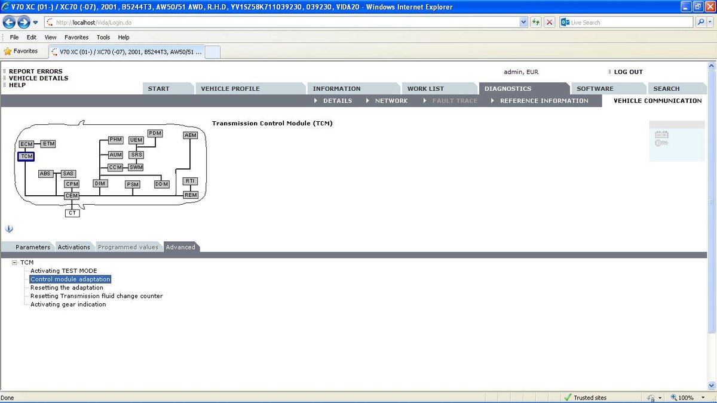Switch to the Parameters tab
Image resolution: width=717 pixels, height=403 pixels.
(32, 247)
